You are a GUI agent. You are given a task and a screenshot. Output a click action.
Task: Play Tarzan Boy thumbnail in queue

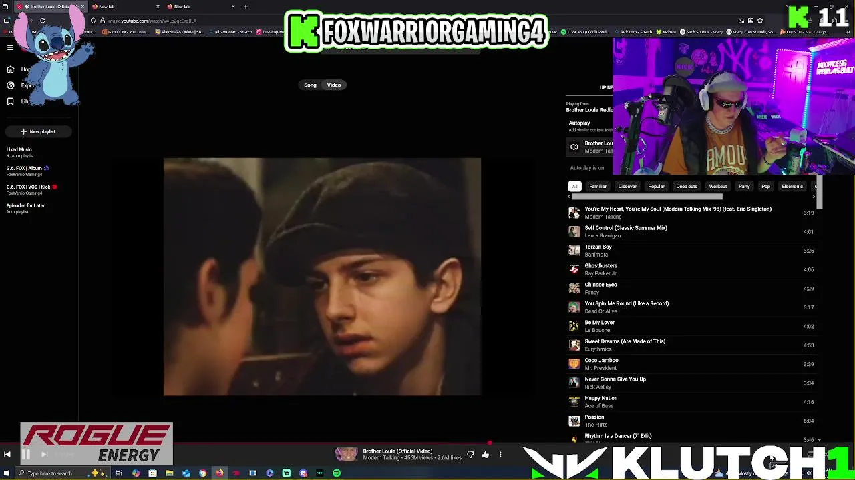pos(574,250)
